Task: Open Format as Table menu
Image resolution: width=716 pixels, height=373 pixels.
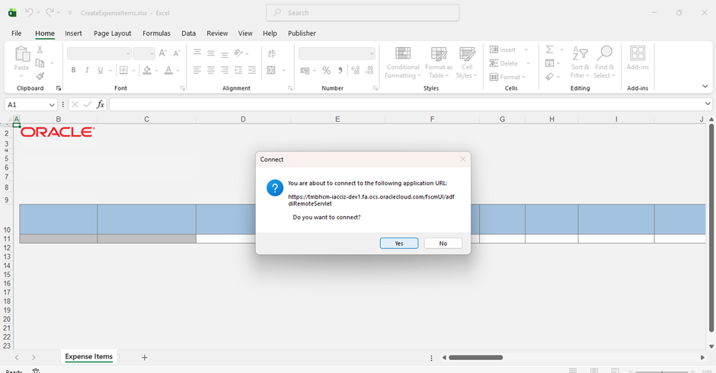Action: coord(439,62)
